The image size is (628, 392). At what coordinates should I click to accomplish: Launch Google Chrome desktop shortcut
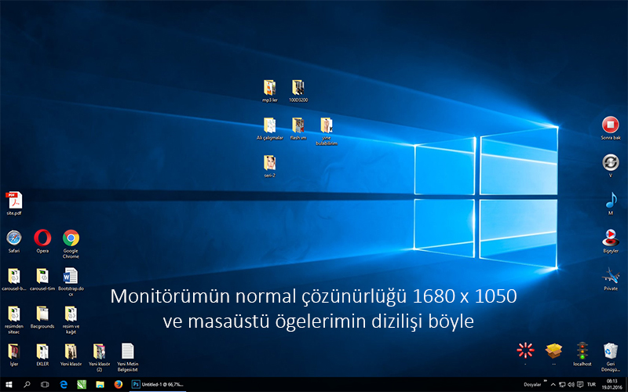(71, 244)
